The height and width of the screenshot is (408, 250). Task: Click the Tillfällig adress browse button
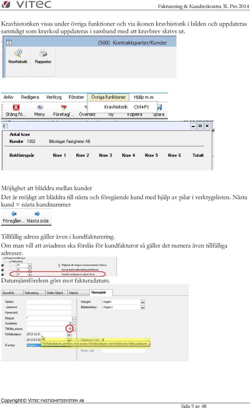tap(74, 330)
